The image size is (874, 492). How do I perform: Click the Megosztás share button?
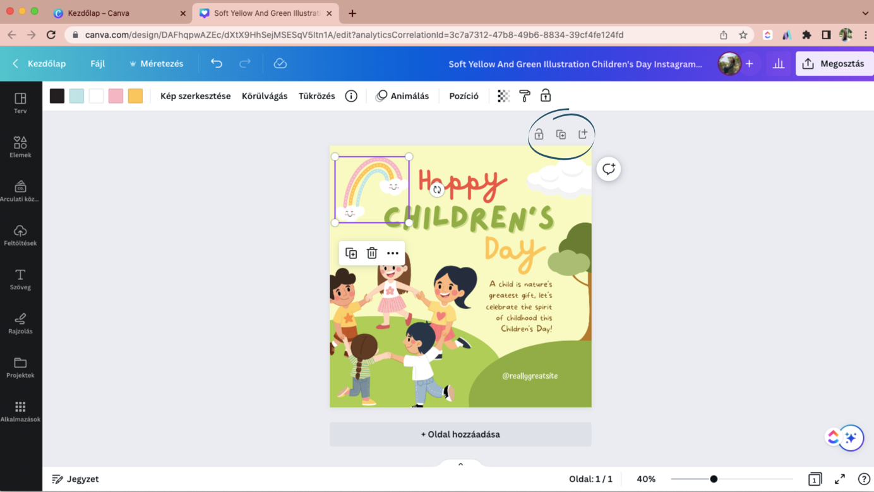pos(834,64)
